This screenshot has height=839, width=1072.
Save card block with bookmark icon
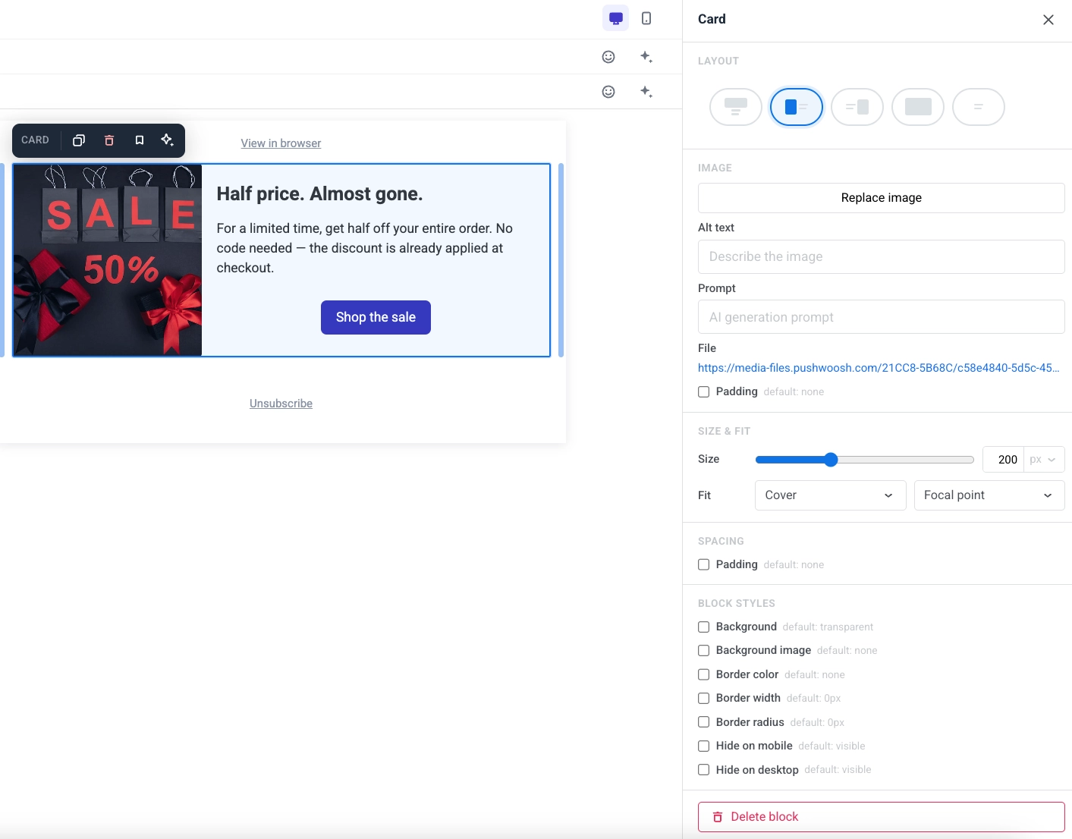coord(140,140)
